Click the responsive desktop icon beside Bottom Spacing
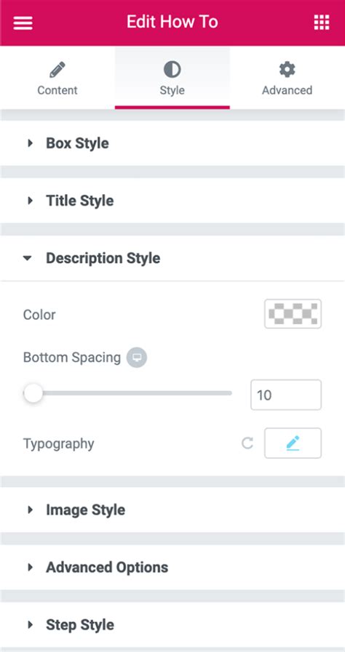 137,358
